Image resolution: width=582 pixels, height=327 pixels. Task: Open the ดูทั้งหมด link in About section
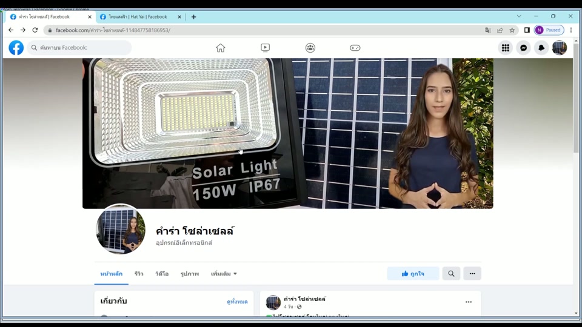pyautogui.click(x=237, y=302)
